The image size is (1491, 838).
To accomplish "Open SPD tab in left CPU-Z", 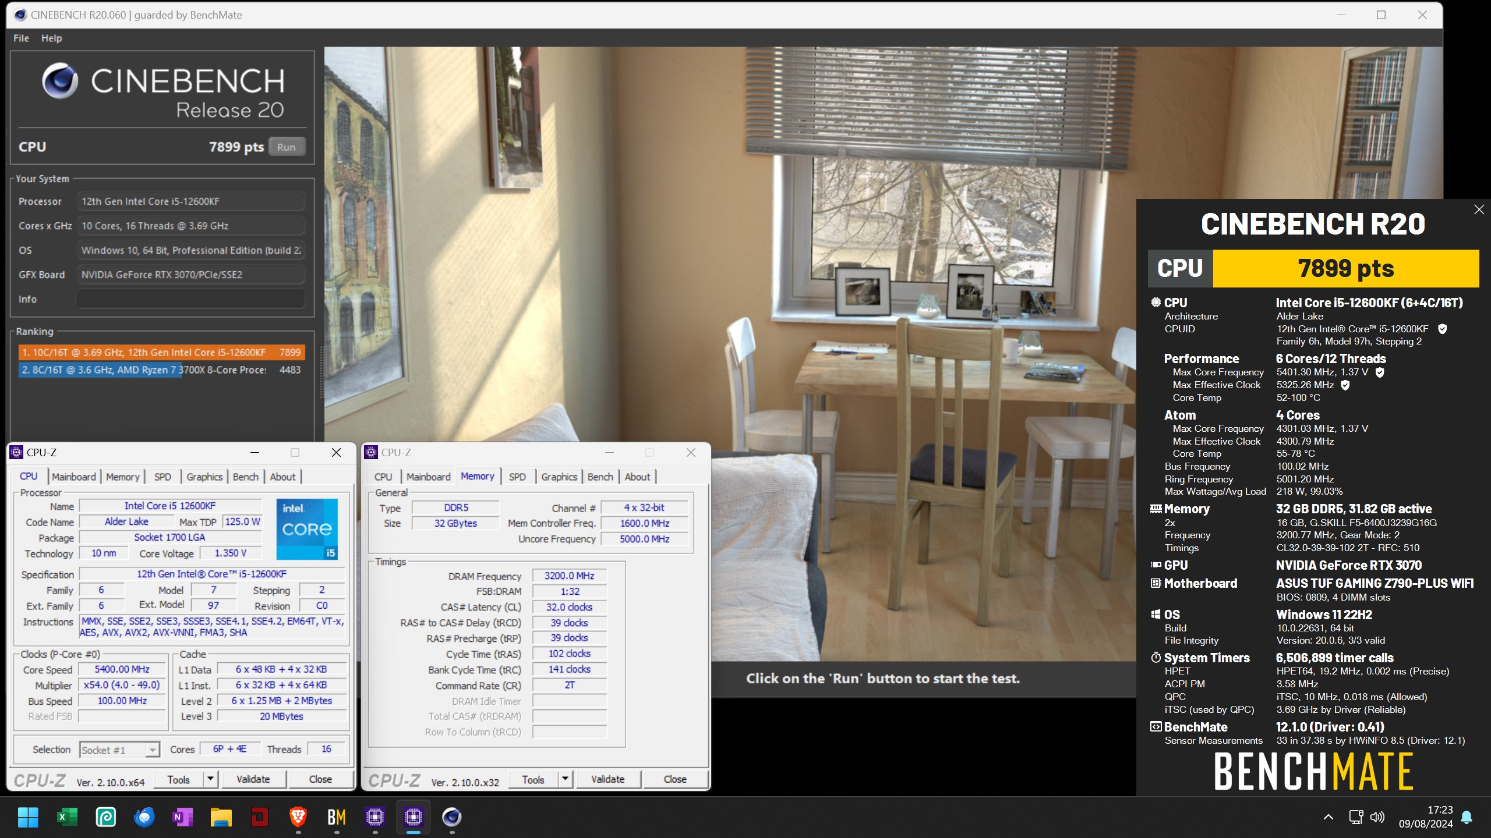I will coord(162,477).
